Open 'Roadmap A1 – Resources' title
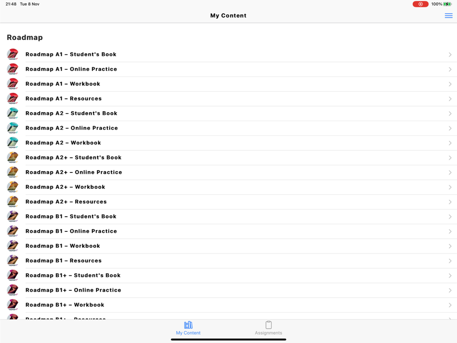Viewport: 457px width, 343px height. (64, 99)
